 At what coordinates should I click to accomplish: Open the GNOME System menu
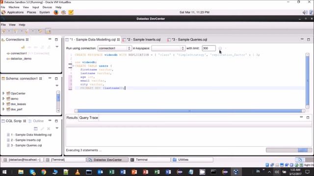point(45,12)
